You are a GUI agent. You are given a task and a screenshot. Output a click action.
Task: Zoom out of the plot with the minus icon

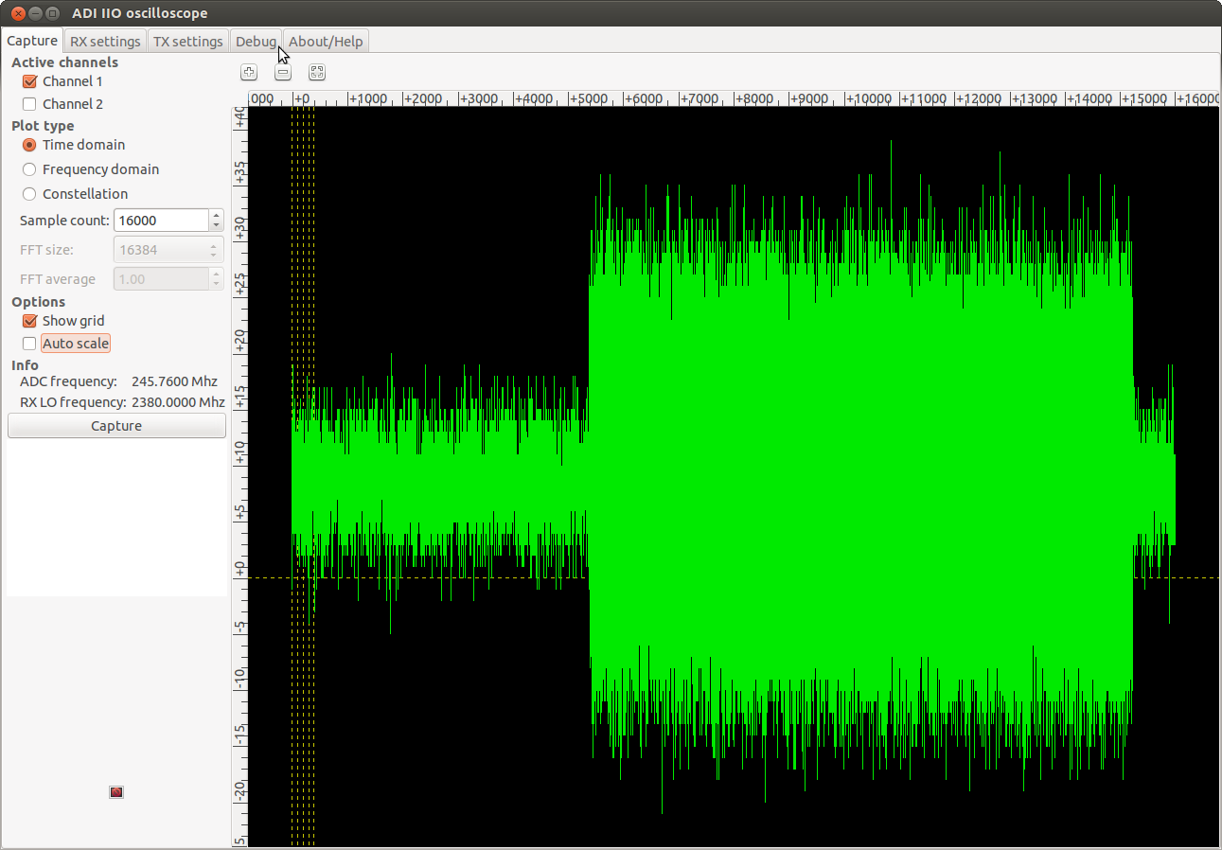coord(283,72)
